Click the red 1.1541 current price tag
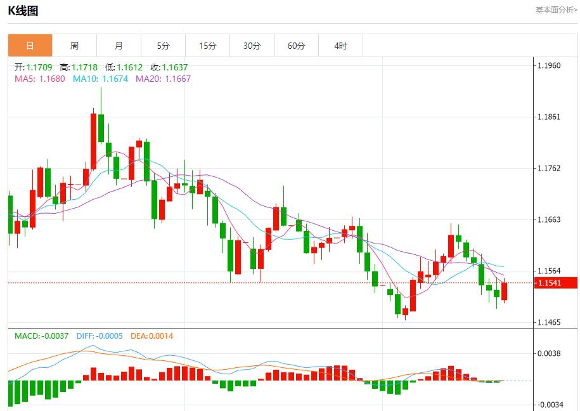Image resolution: width=580 pixels, height=411 pixels. (556, 283)
